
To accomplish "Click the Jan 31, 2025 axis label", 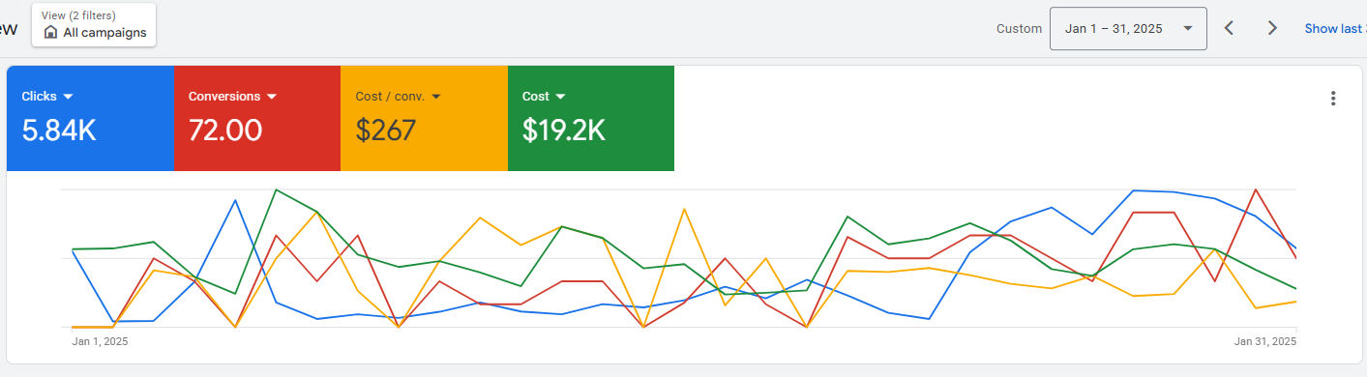I will pos(1264,341).
